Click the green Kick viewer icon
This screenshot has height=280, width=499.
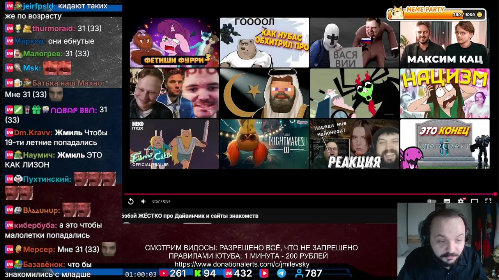click(x=198, y=274)
